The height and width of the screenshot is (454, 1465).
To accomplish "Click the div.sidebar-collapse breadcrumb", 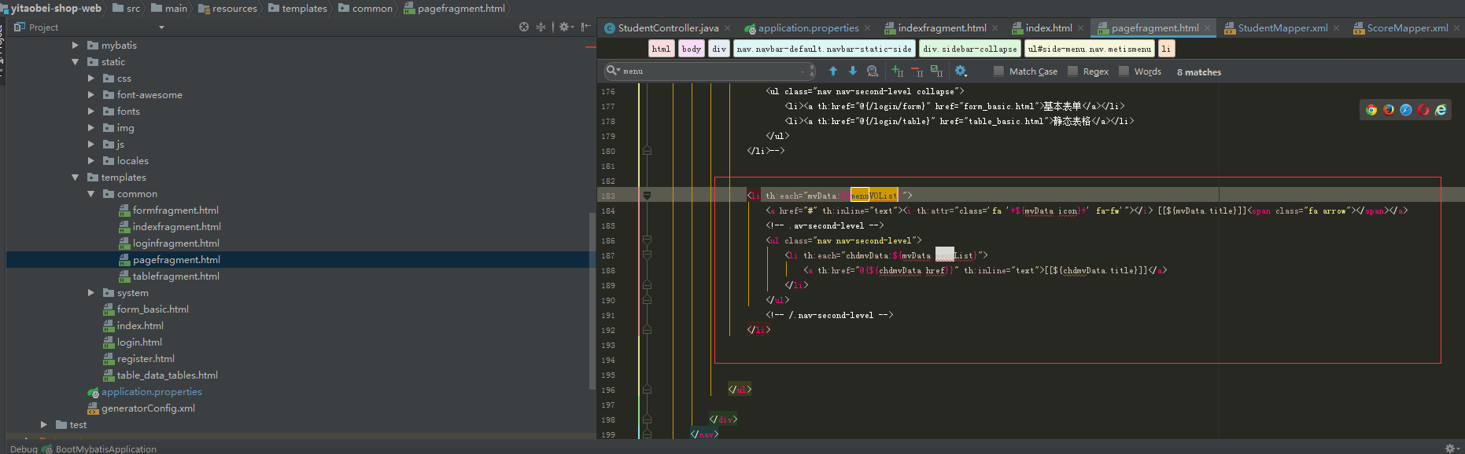I will (969, 49).
